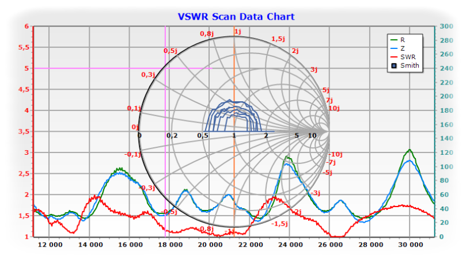Click the Smith chart reactance label '3j'
Screen dimensions: 470x260
point(314,70)
